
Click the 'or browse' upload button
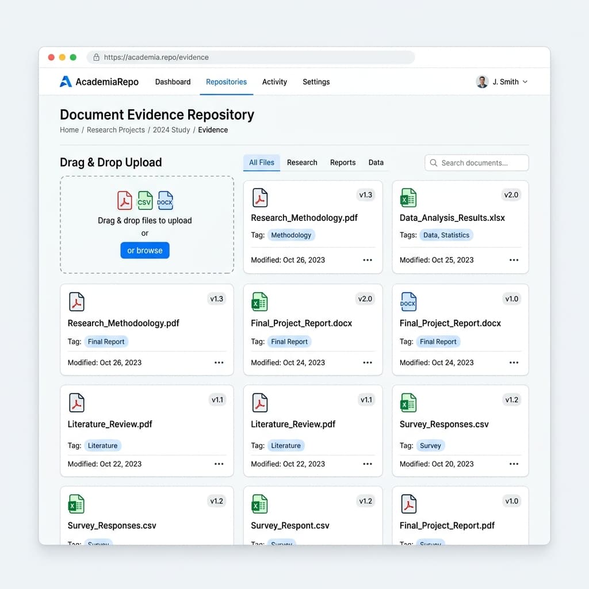coord(145,251)
